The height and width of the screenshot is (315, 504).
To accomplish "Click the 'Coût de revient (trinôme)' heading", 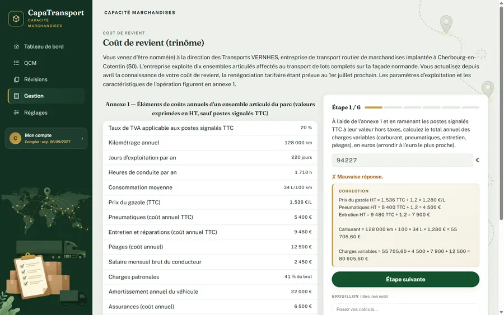I will [x=153, y=43].
